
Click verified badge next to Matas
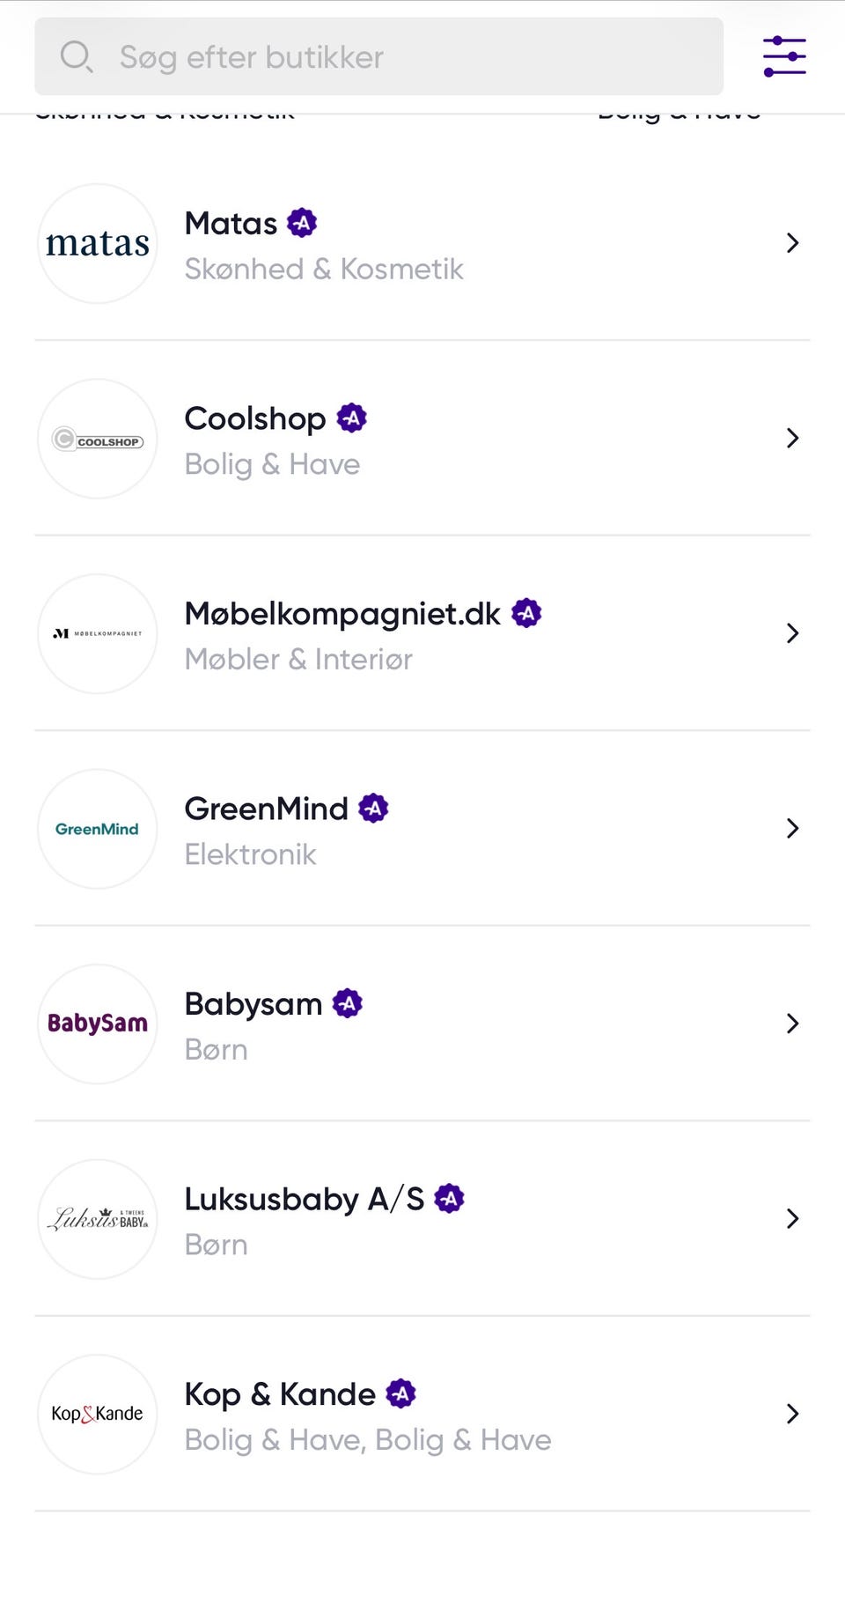tap(302, 223)
